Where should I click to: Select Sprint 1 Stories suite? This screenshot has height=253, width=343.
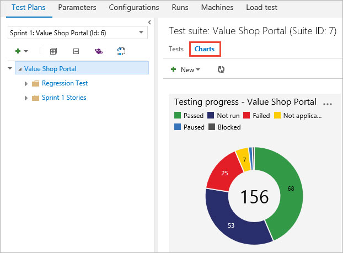coord(64,98)
